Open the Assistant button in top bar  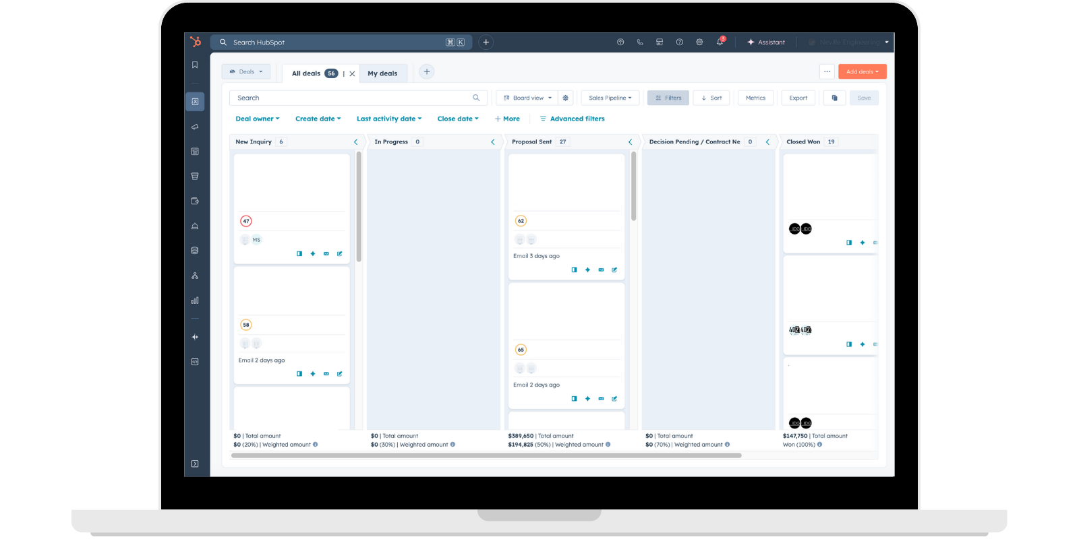[x=766, y=42]
